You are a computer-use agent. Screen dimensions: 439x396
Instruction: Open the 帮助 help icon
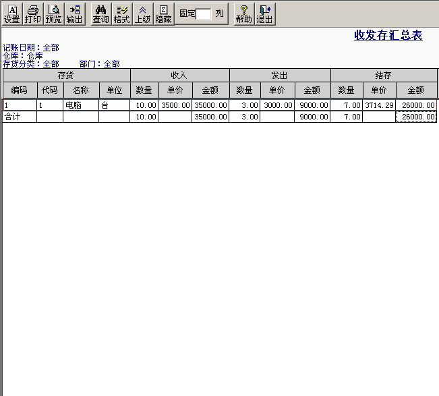click(x=244, y=14)
